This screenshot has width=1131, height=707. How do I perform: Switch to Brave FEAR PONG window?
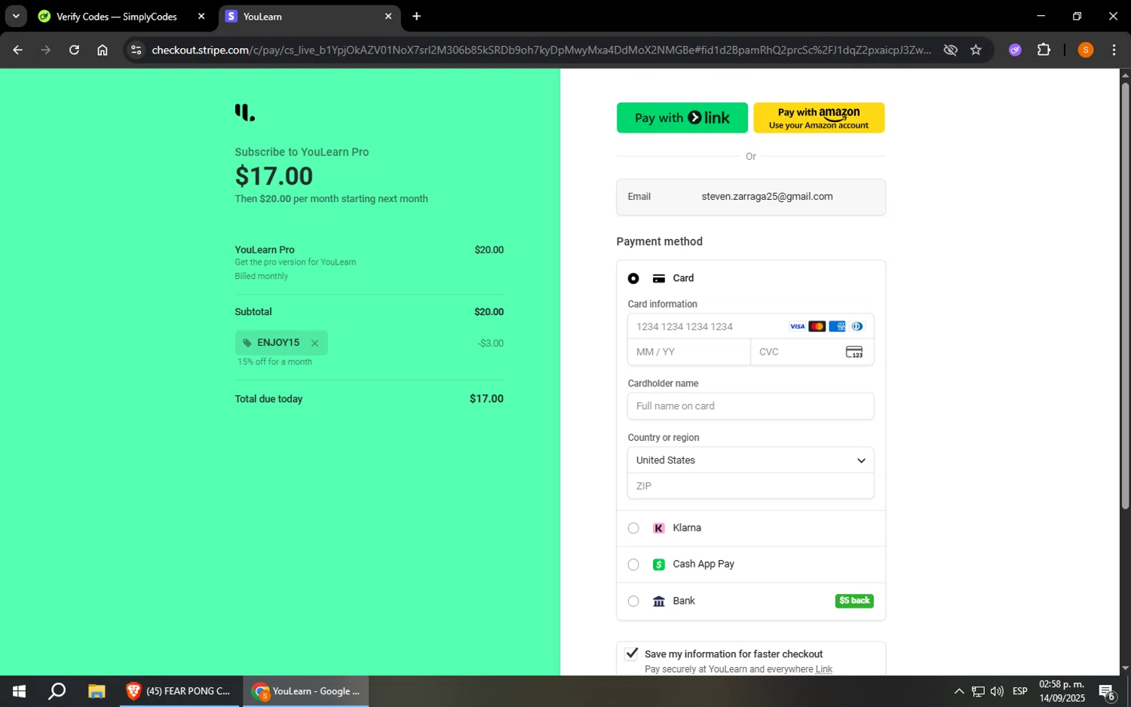coord(179,691)
